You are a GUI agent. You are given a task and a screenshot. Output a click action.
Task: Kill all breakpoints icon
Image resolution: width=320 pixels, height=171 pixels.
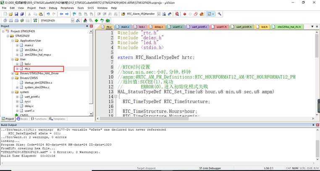pyautogui.click(x=202, y=14)
